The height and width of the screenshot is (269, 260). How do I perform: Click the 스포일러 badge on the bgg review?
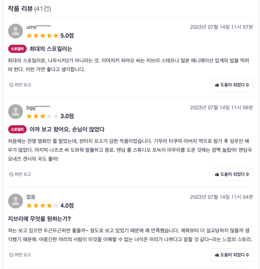point(17,129)
